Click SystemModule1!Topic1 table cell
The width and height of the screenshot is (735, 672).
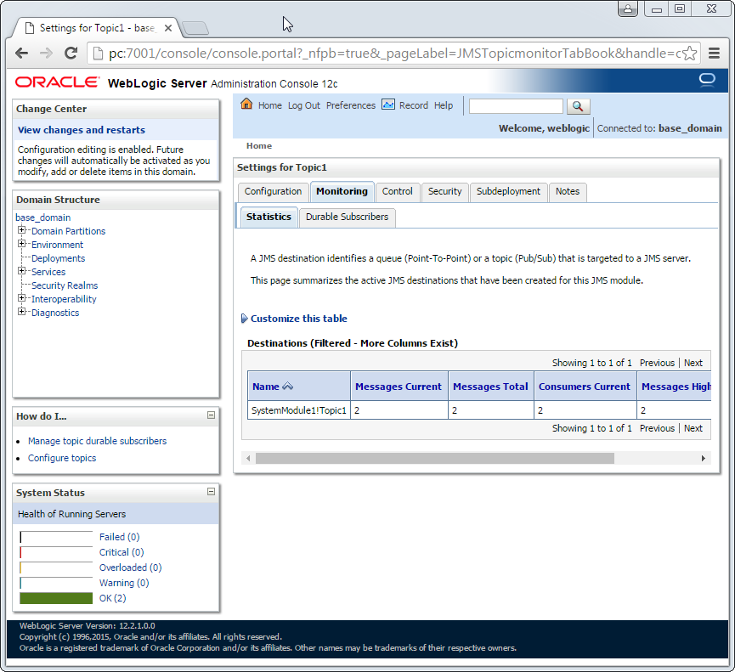298,410
